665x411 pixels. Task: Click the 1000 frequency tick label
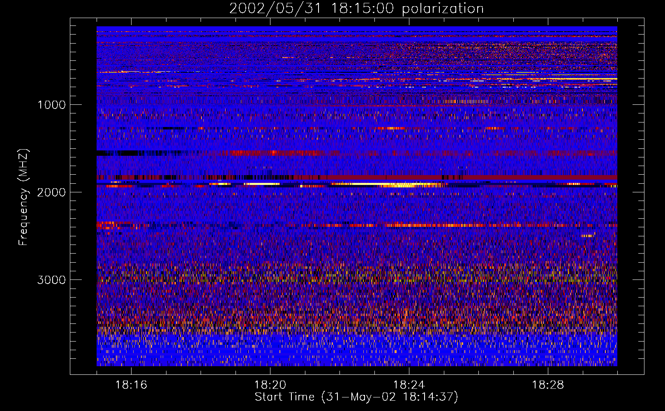tap(52, 105)
